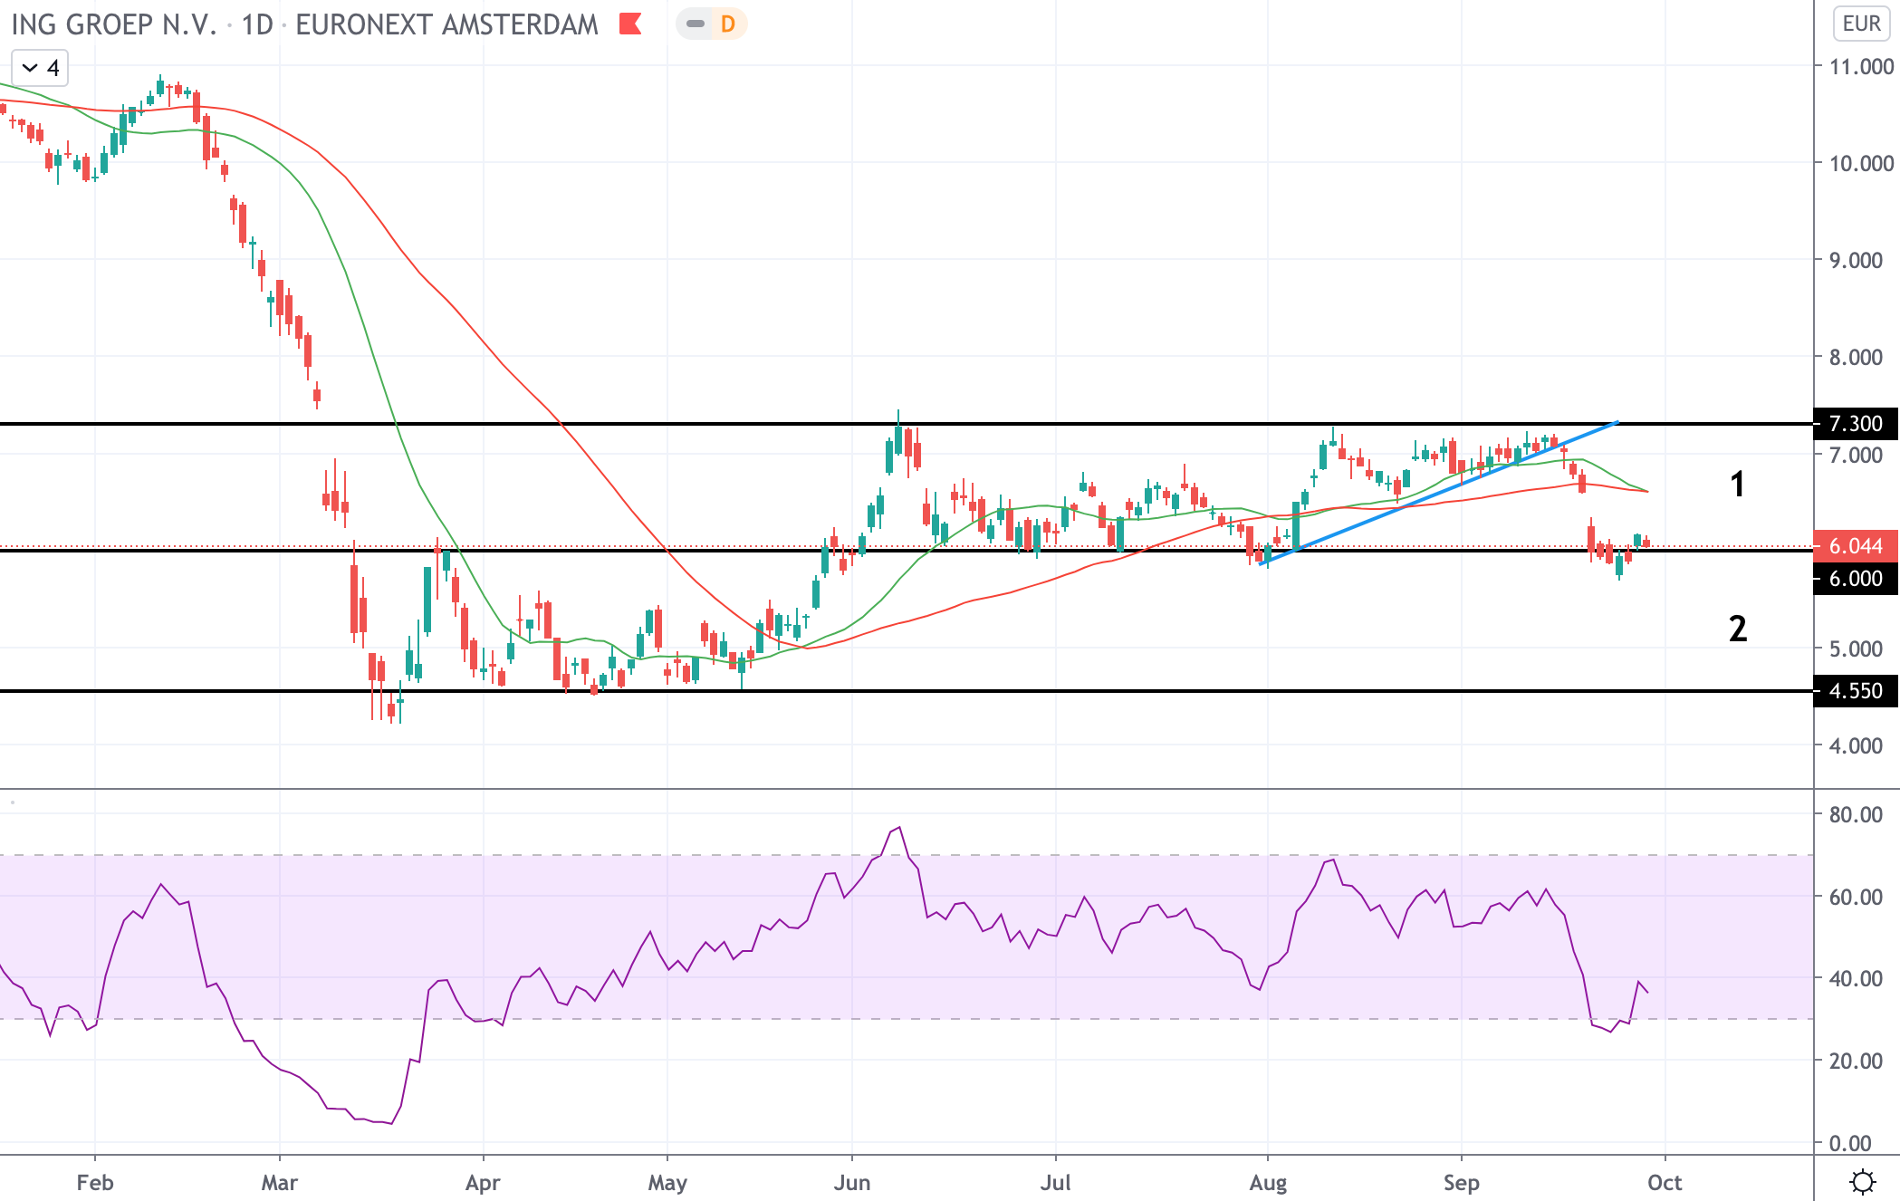The height and width of the screenshot is (1201, 1900).
Task: Click the 8.000 price axis value
Action: [x=1856, y=357]
